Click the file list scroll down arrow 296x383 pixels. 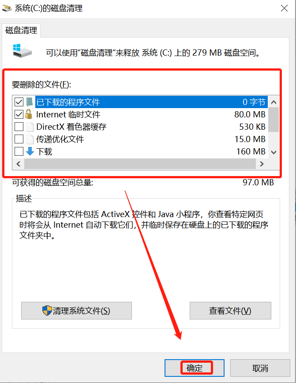[x=274, y=152]
